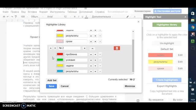Screen dimensions: 196x110
Task: Open pink color swatch for сроки
Action: pos(60,41)
